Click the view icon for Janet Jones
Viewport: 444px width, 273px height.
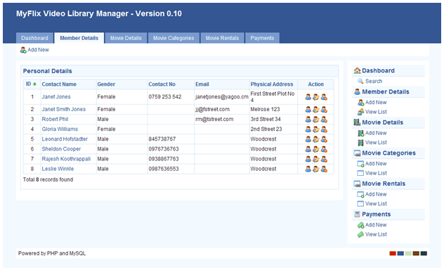pos(308,97)
